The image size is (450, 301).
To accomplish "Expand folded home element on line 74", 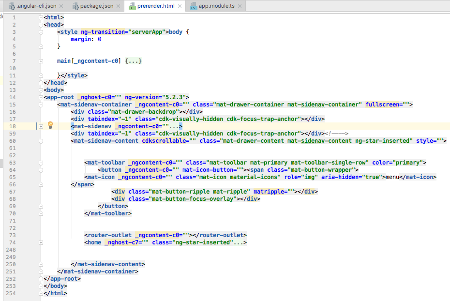I will coord(41,243).
